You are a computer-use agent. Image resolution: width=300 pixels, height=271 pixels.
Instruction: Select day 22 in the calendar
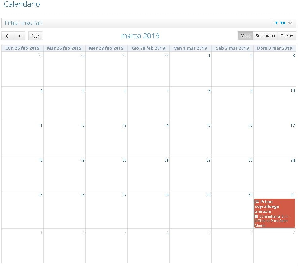coord(208,160)
